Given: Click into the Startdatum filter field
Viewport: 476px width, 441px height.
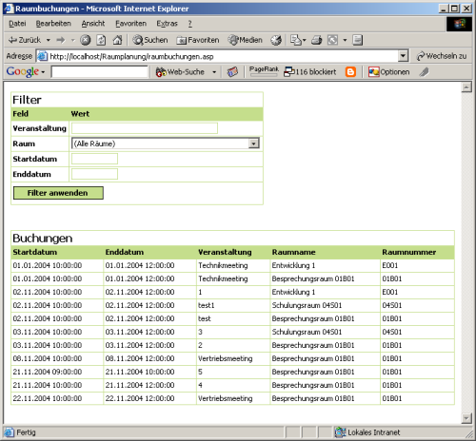Looking at the screenshot, I should (x=94, y=159).
